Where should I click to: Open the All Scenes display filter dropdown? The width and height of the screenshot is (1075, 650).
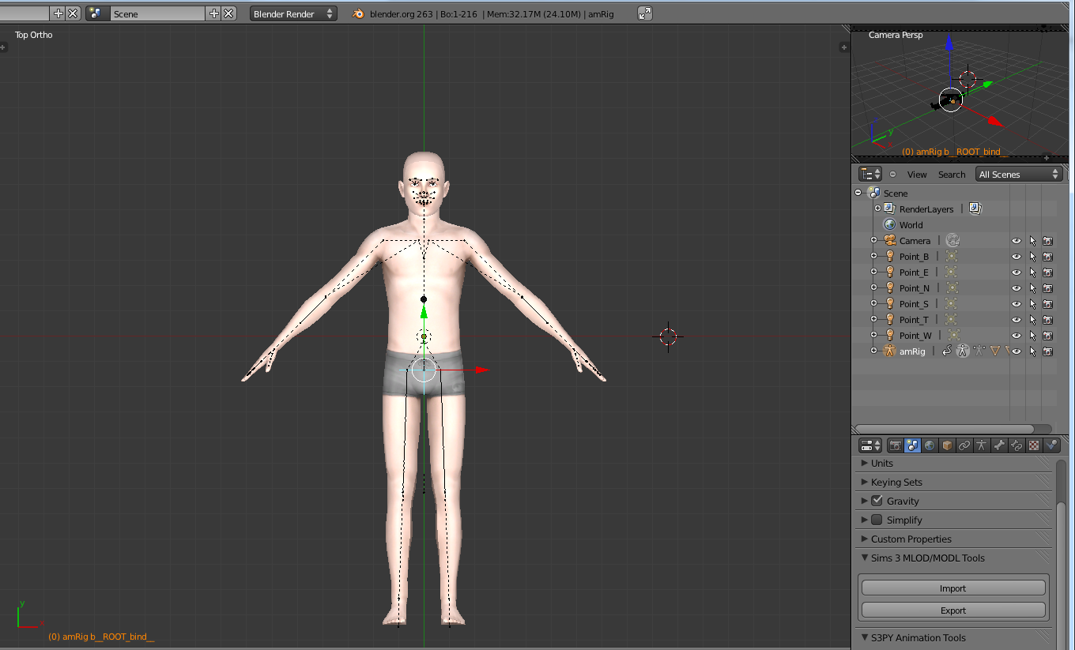(x=1017, y=175)
